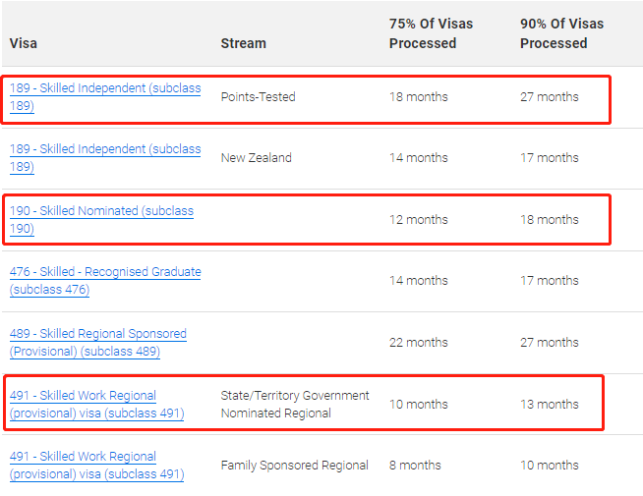The image size is (643, 496).
Task: Select the Points-Tested stream cell
Action: point(258,97)
